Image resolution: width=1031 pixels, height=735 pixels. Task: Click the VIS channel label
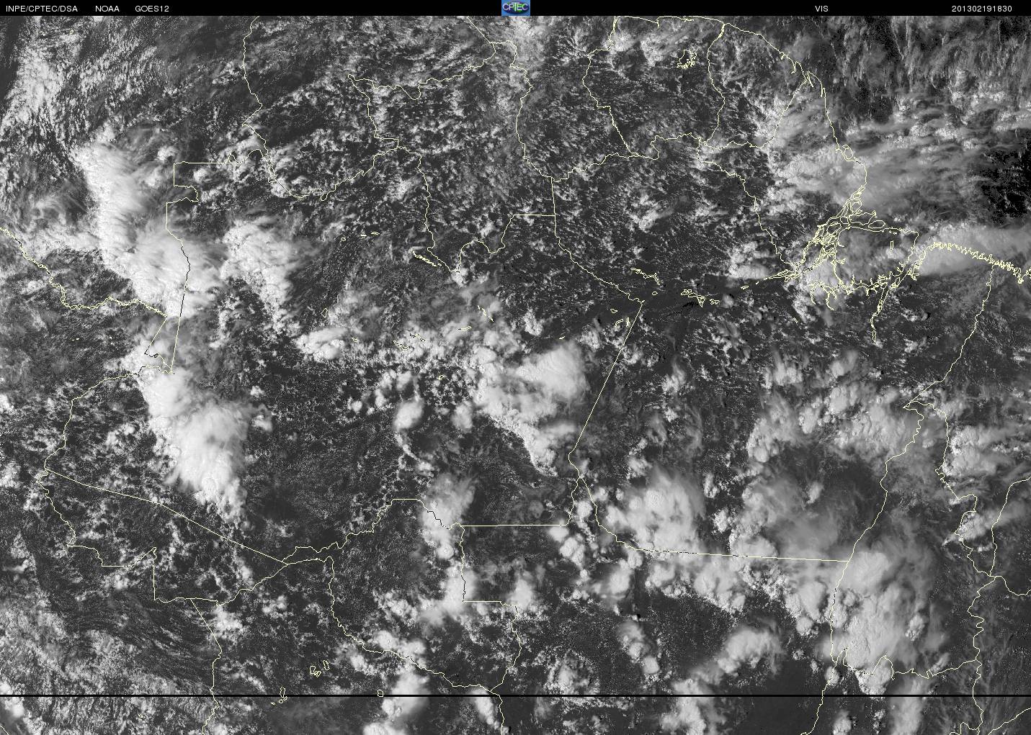(x=821, y=9)
